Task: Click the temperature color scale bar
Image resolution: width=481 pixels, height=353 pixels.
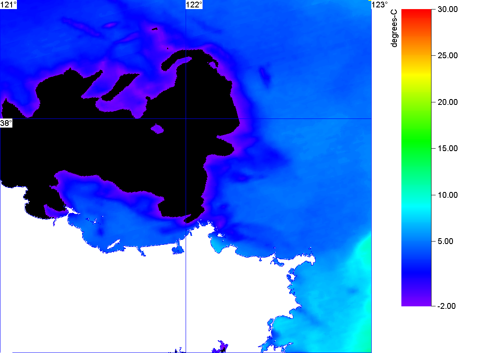Action: tap(416, 158)
